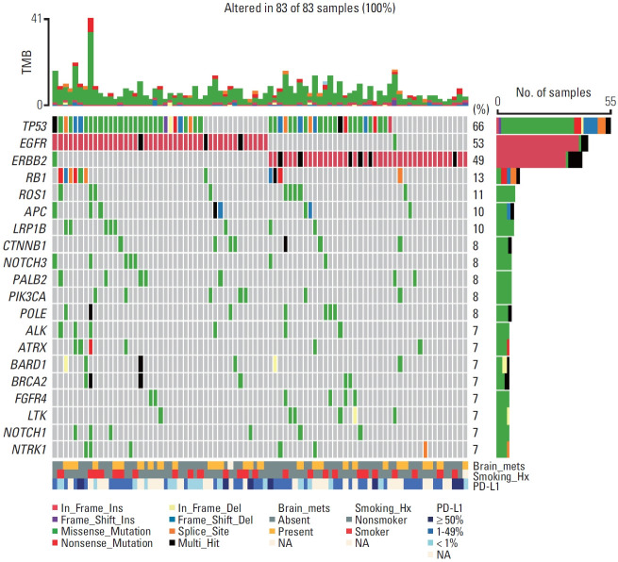Click the PD-L1 < 1% legend swatch
The image size is (618, 562).
[x=430, y=543]
